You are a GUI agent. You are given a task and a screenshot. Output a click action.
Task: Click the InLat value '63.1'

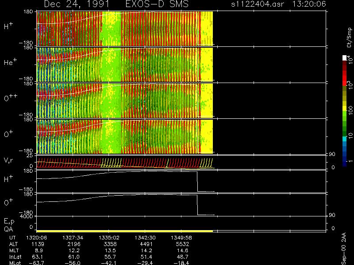tap(38, 257)
